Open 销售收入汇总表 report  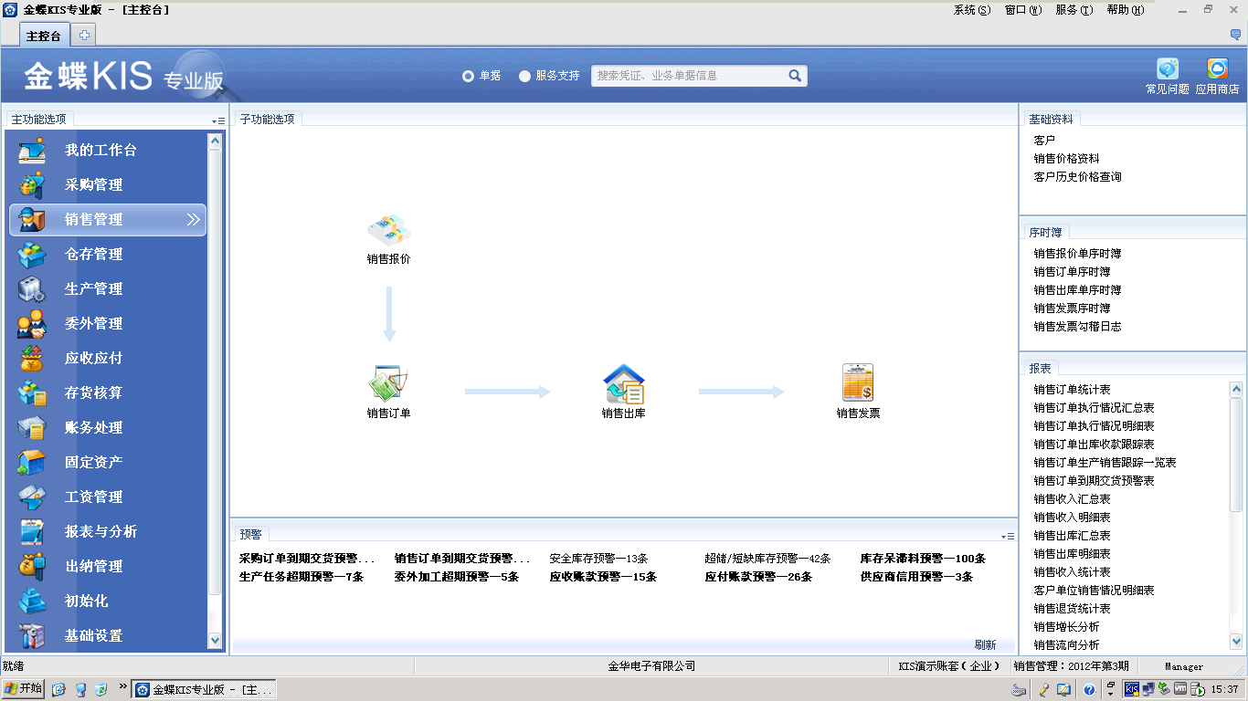(1072, 499)
